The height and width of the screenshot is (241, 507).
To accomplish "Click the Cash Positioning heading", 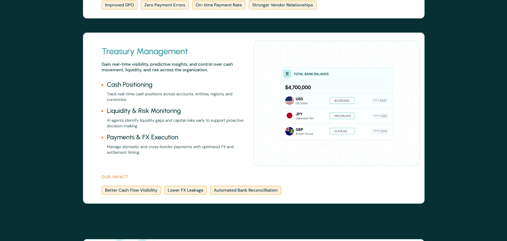I will (x=130, y=85).
